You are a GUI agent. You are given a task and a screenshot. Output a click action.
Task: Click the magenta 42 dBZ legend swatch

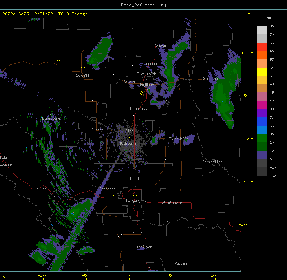[x=262, y=105]
